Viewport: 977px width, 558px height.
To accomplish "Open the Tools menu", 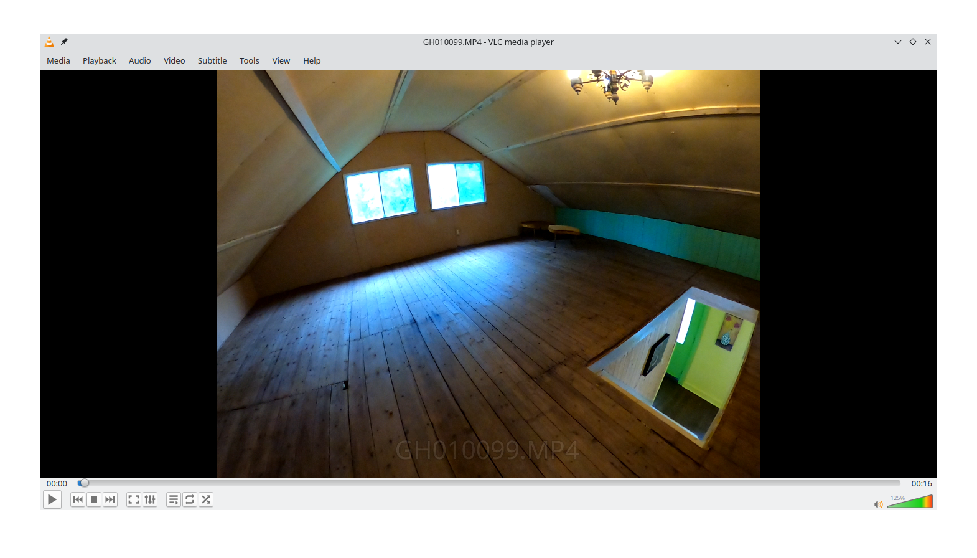I will pyautogui.click(x=250, y=60).
